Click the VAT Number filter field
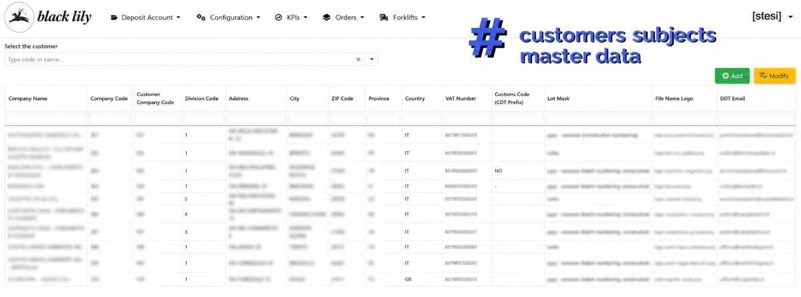The height and width of the screenshot is (297, 801). (x=466, y=119)
